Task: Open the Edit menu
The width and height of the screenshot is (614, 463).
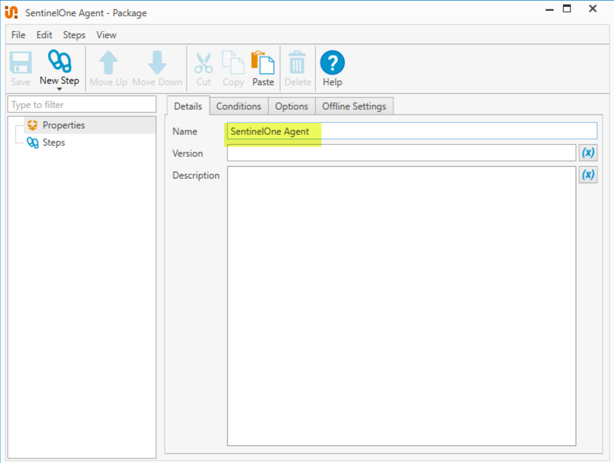Action: 44,35
